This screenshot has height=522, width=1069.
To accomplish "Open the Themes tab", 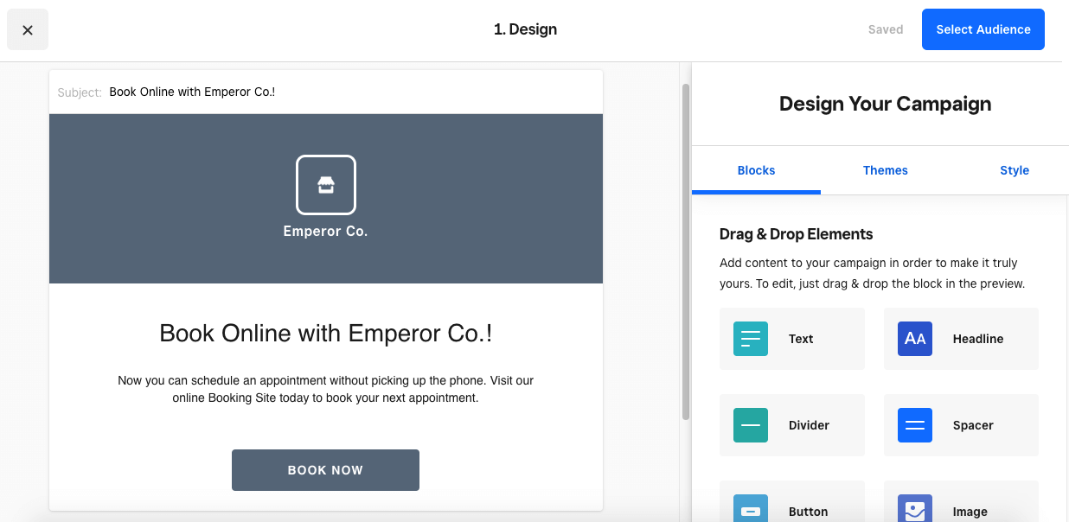I will tap(886, 170).
